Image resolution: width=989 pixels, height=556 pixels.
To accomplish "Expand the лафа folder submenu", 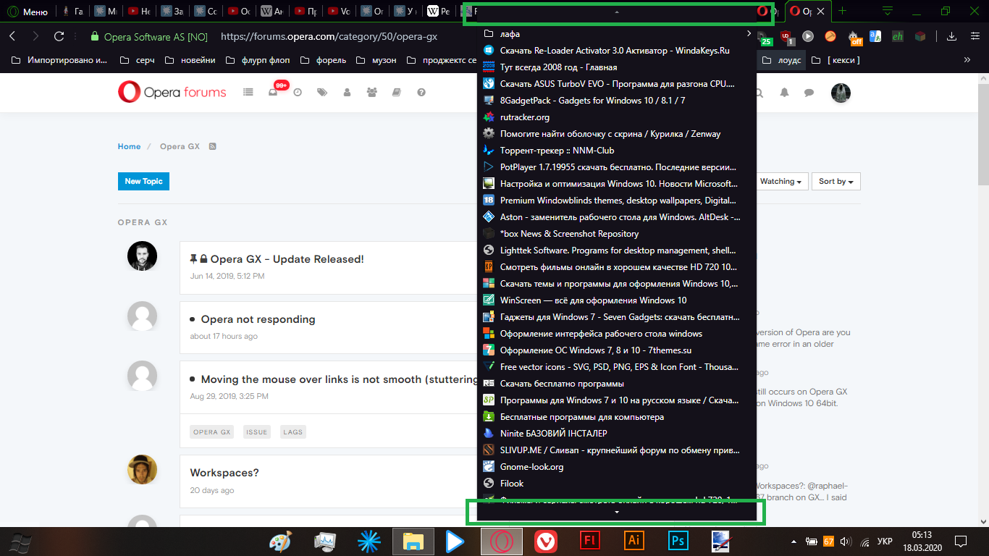I will 617,33.
